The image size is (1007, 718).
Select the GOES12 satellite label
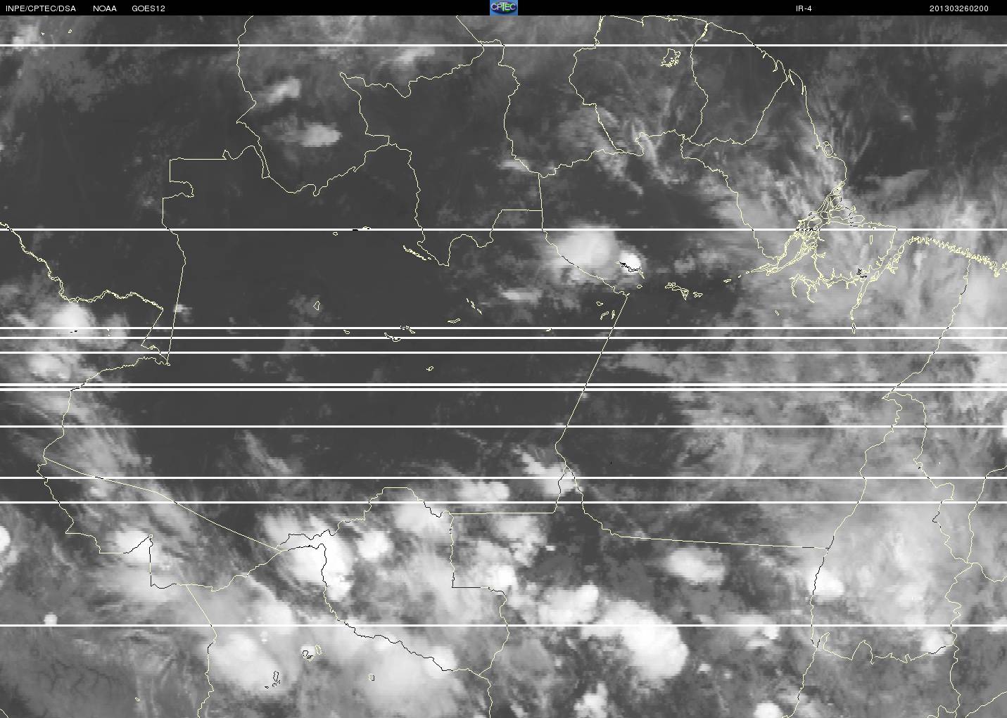pyautogui.click(x=148, y=8)
